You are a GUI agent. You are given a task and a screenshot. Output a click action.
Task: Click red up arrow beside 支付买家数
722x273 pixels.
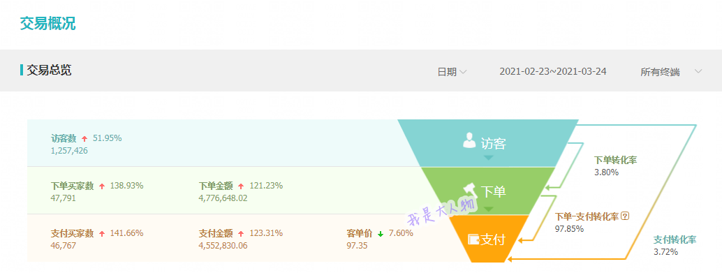point(102,234)
